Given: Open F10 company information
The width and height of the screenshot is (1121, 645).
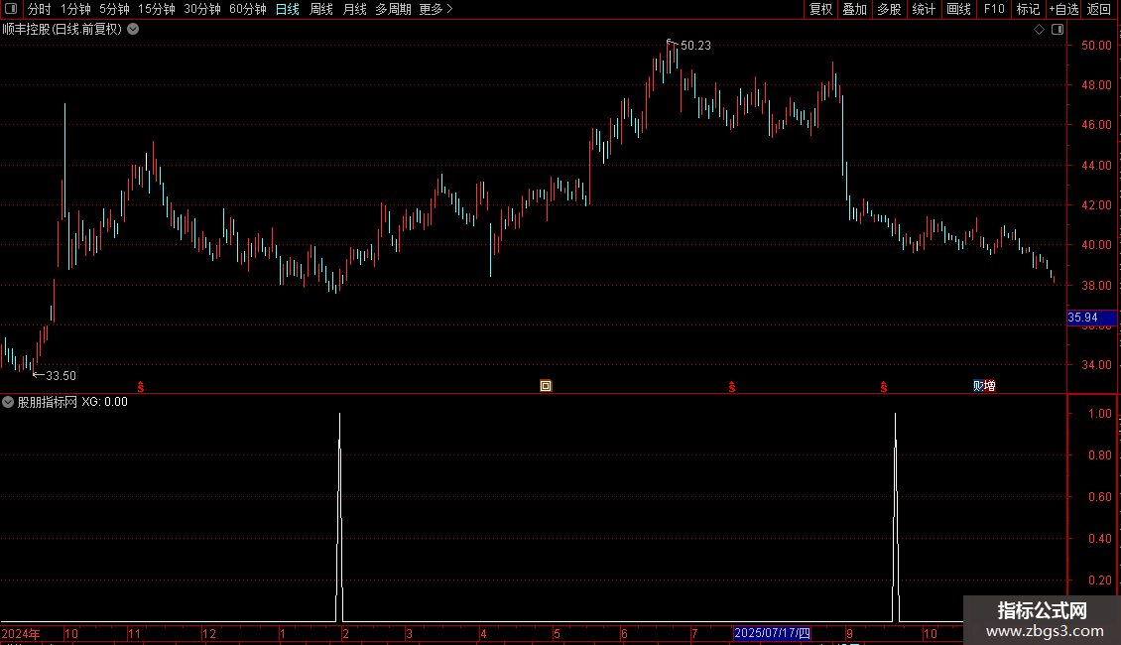Looking at the screenshot, I should click(x=994, y=9).
